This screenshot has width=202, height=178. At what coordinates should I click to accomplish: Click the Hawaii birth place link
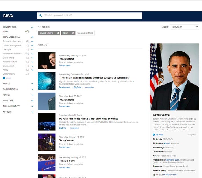(167, 144)
